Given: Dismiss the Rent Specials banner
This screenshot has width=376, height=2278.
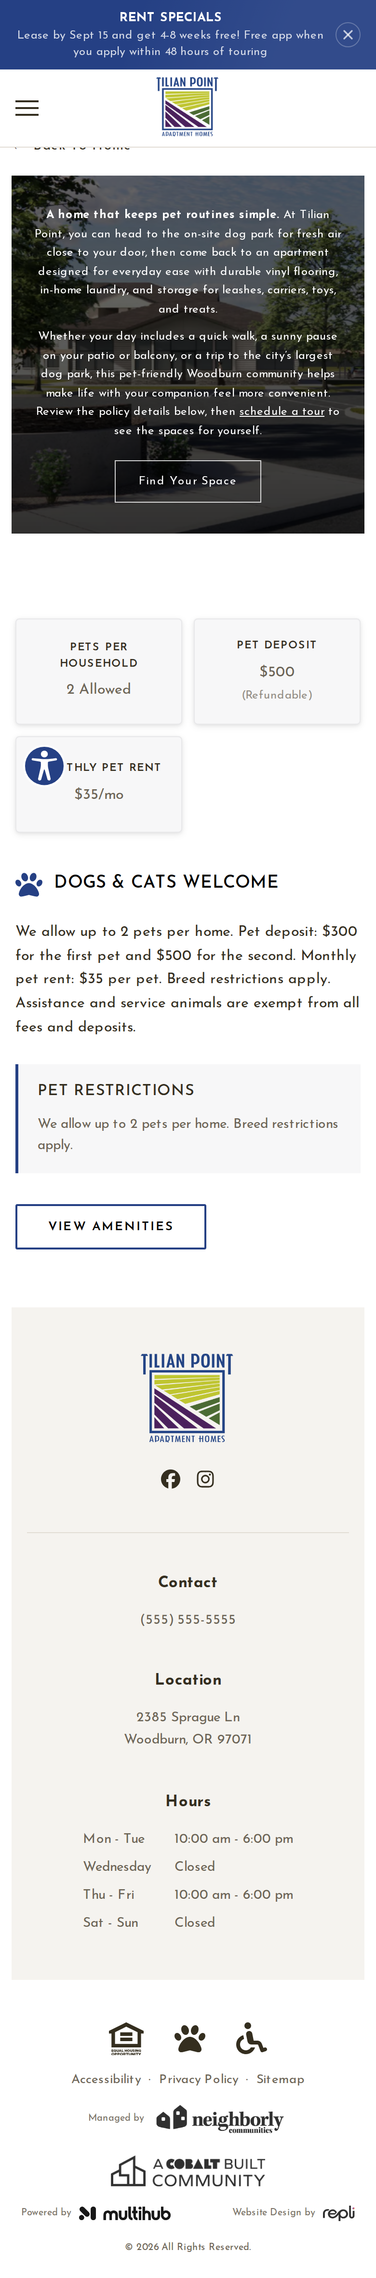Looking at the screenshot, I should click(348, 34).
